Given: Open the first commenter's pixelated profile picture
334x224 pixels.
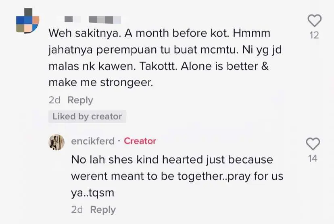Looking at the screenshot, I should [x=27, y=21].
